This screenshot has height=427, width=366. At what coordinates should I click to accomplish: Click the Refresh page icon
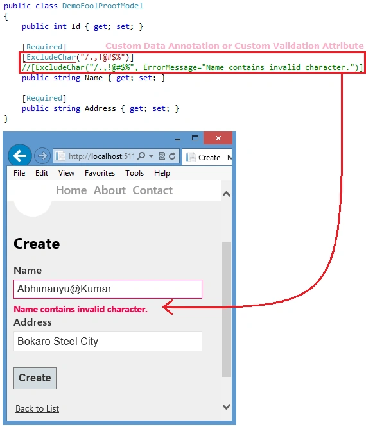coord(172,156)
